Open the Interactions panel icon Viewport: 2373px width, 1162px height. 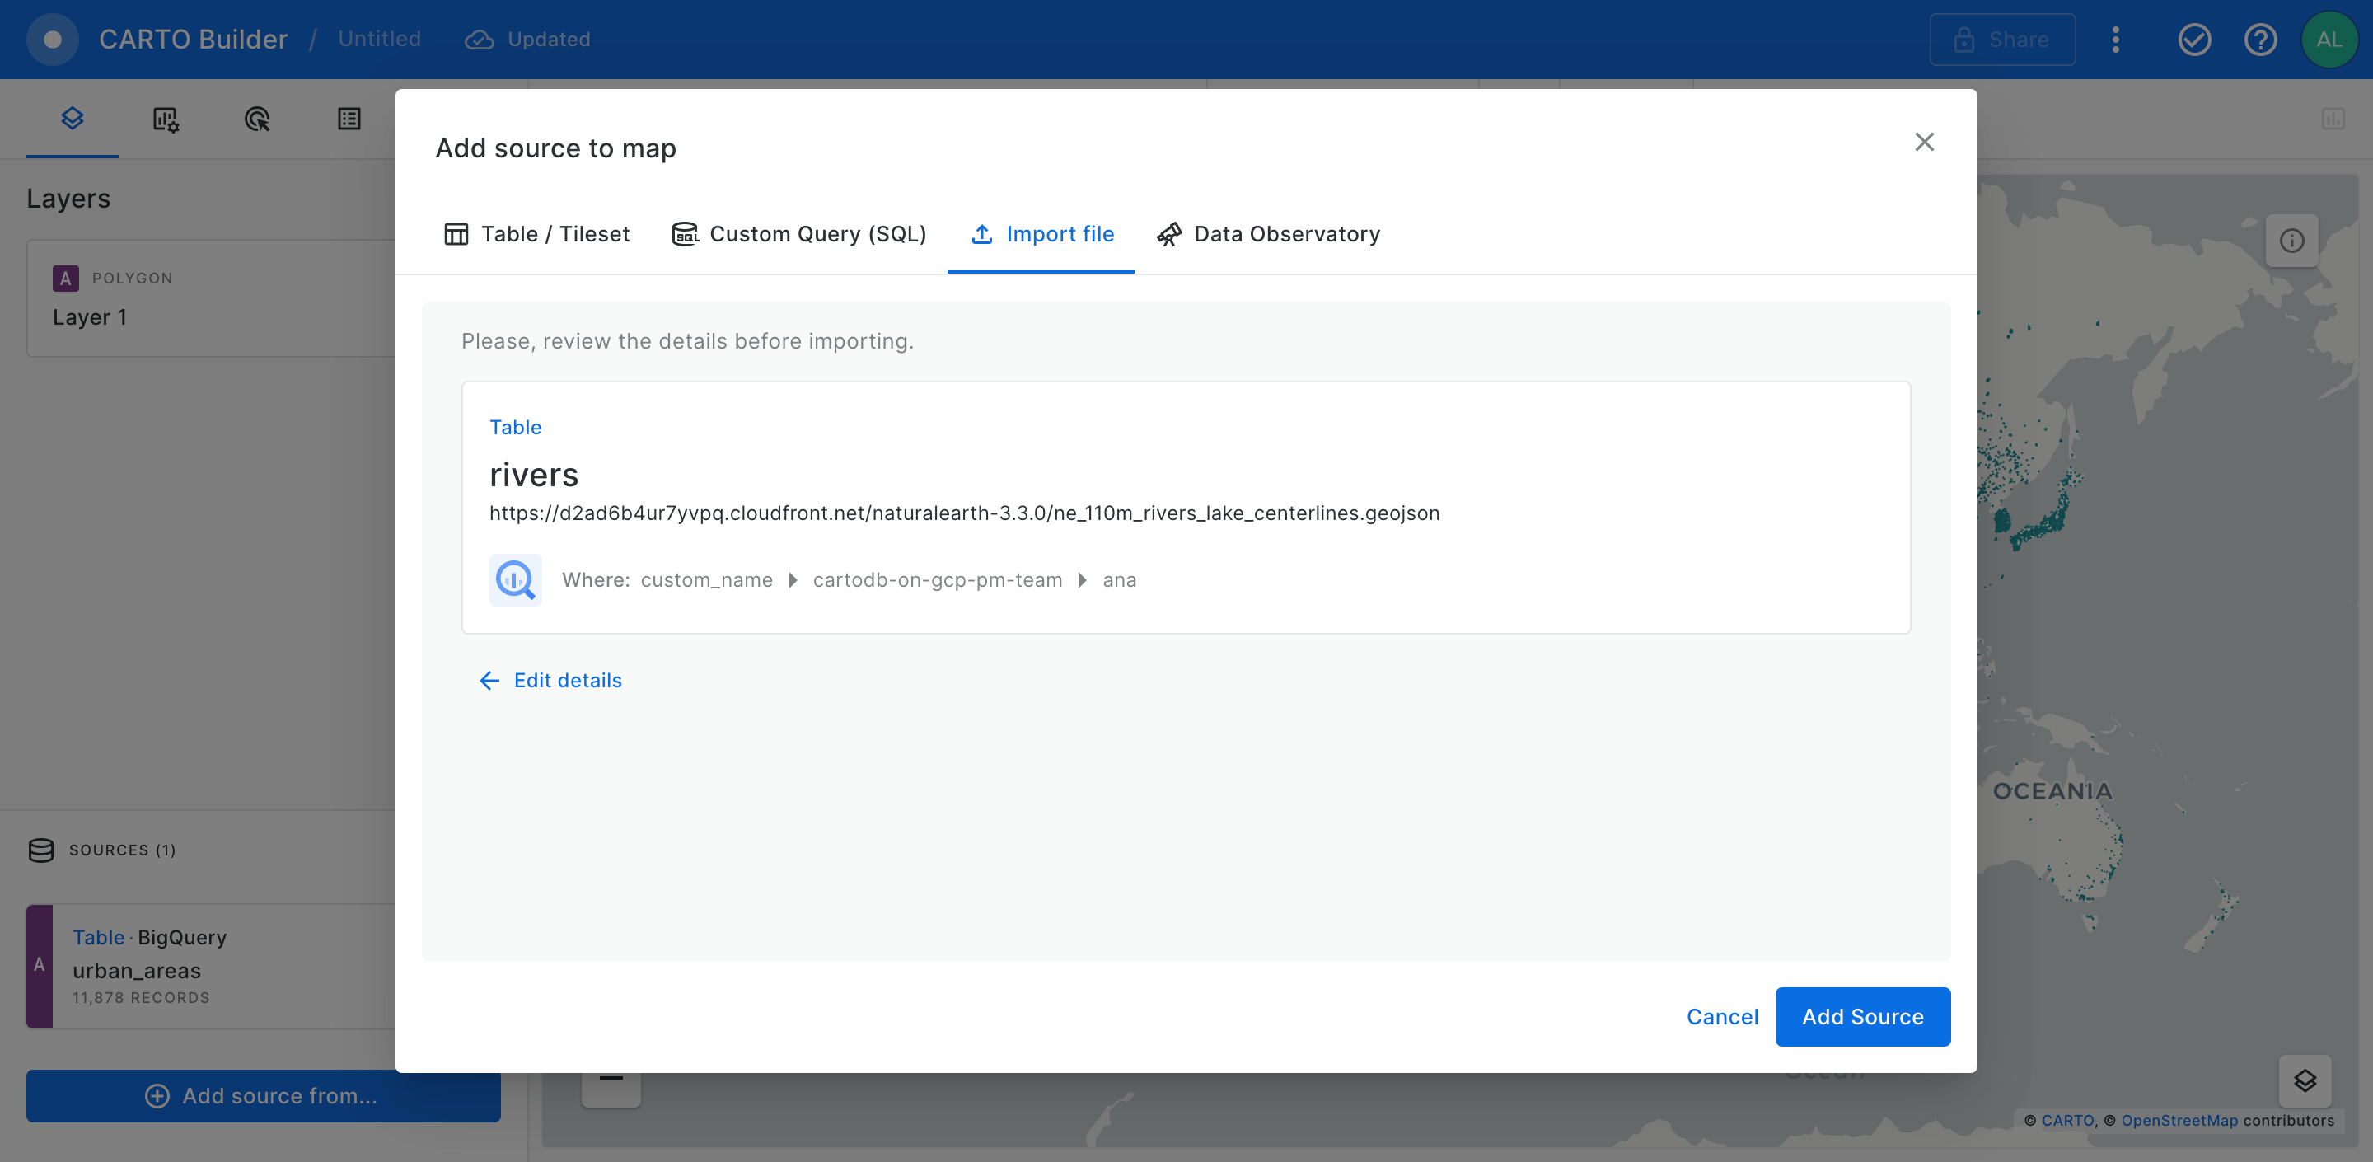click(x=257, y=119)
